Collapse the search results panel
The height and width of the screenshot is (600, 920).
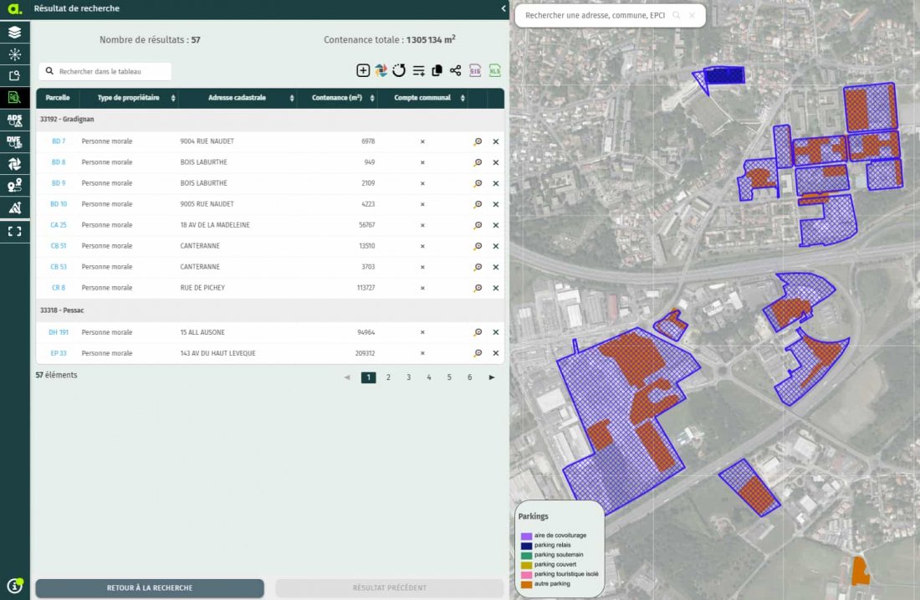(x=503, y=8)
